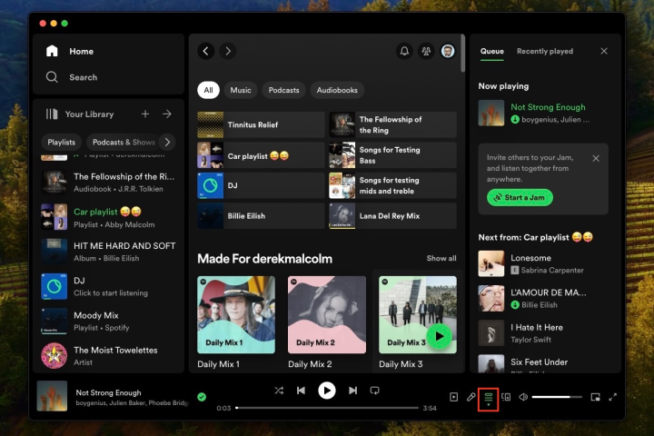654x436 pixels.
Task: Skip to the next track
Action: (352, 391)
